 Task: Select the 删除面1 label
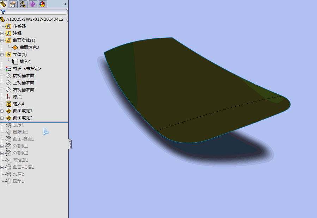[x=20, y=132]
